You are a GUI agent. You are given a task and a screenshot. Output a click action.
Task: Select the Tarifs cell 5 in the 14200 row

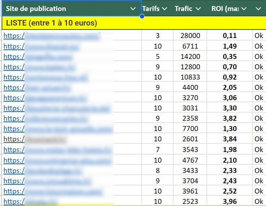pyautogui.click(x=157, y=56)
